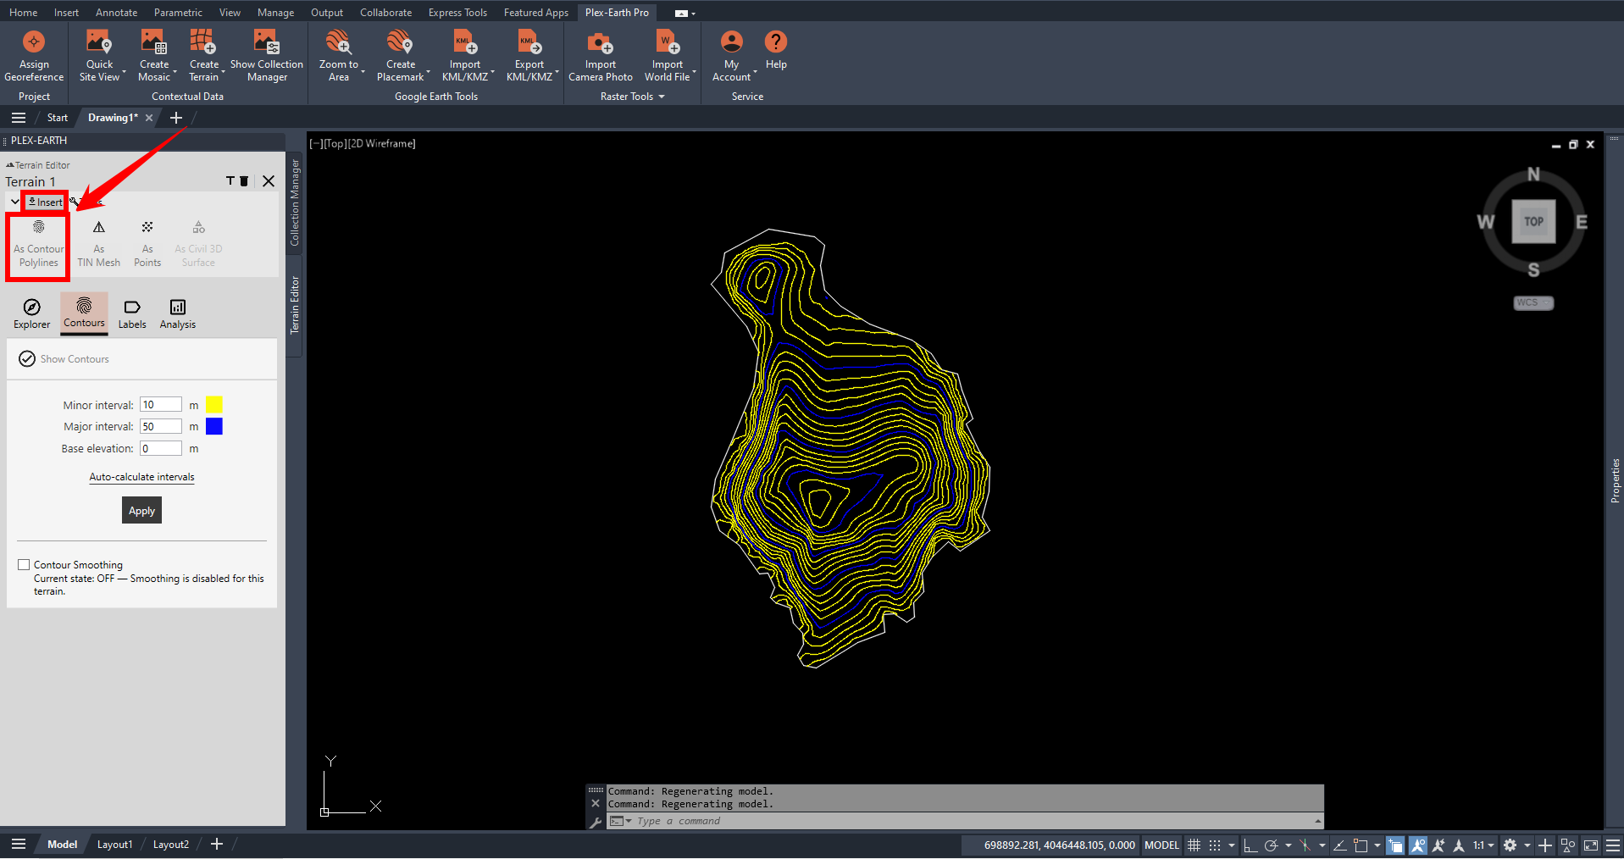
Task: Click the Apply button
Action: (x=141, y=511)
